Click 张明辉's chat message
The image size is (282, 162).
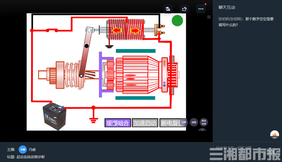coord(246,22)
